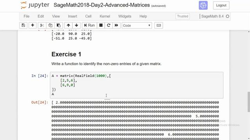
Task: Save notebook with the floppy disk icon
Action: pos(23,25)
